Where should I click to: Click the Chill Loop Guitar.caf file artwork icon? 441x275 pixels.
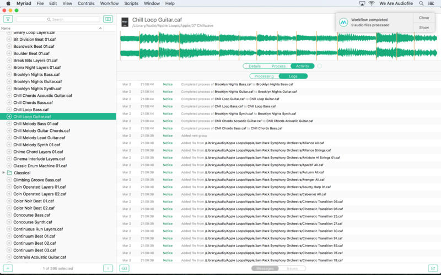[x=125, y=22]
